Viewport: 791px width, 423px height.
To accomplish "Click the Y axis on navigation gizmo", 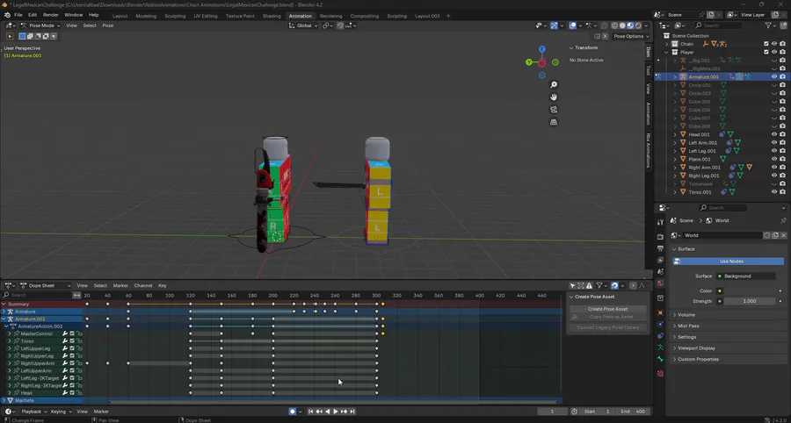I will point(529,62).
